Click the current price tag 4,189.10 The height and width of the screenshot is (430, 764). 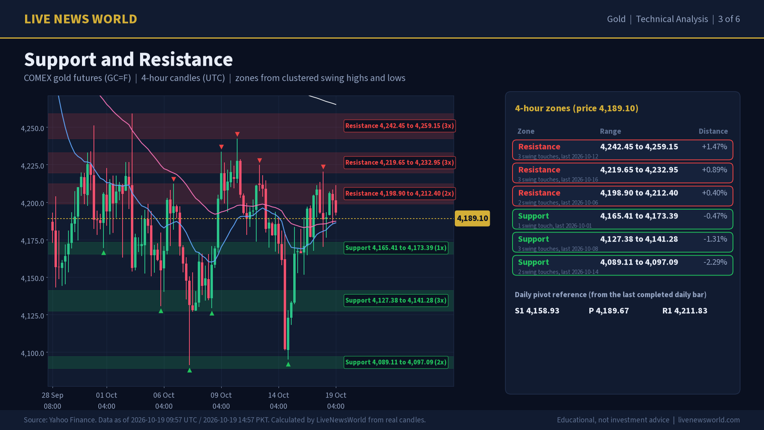[x=472, y=218]
